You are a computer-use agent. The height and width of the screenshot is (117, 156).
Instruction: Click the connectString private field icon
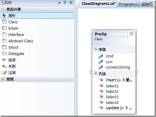pos(101,67)
